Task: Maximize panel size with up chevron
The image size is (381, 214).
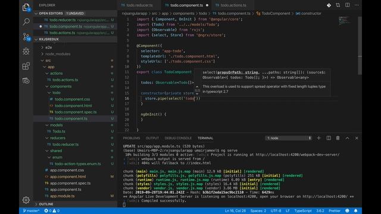Action: click(x=347, y=138)
